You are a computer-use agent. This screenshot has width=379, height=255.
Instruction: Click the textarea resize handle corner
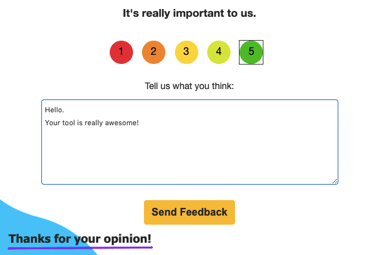[x=334, y=181]
